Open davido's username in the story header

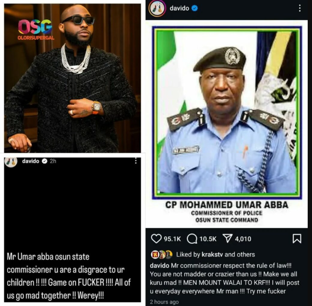[31, 161]
